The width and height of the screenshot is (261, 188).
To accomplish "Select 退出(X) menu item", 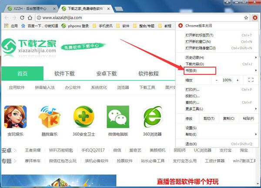I will pos(217,144).
